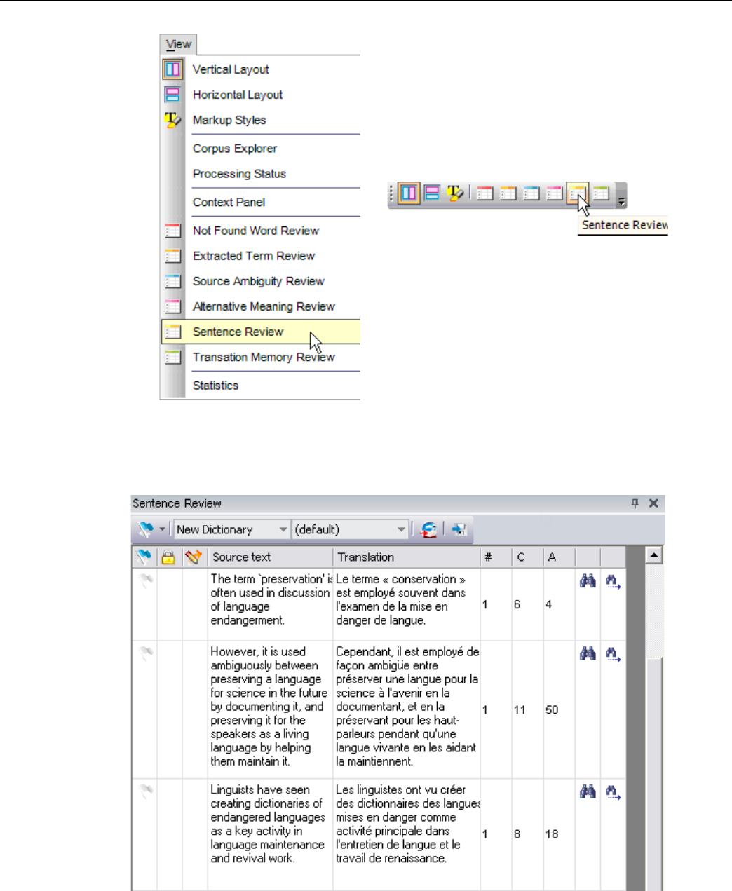Open Statistics from View menu
This screenshot has width=732, height=891.
(x=261, y=386)
